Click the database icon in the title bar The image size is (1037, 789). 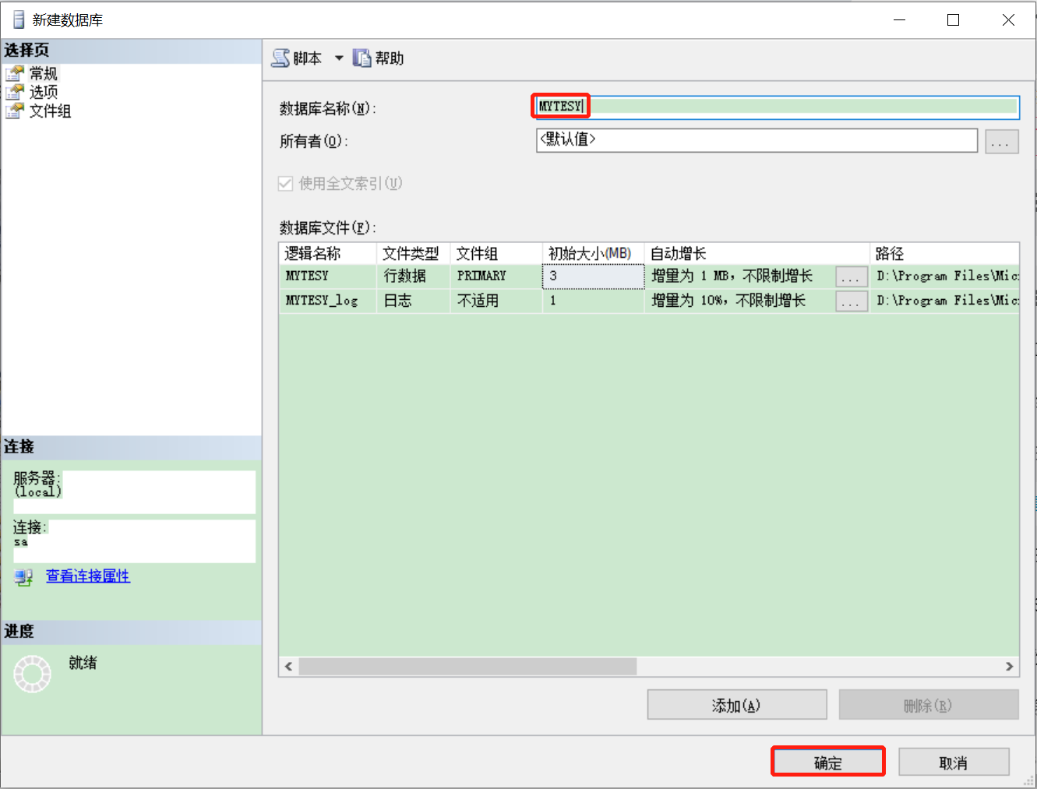pyautogui.click(x=19, y=19)
